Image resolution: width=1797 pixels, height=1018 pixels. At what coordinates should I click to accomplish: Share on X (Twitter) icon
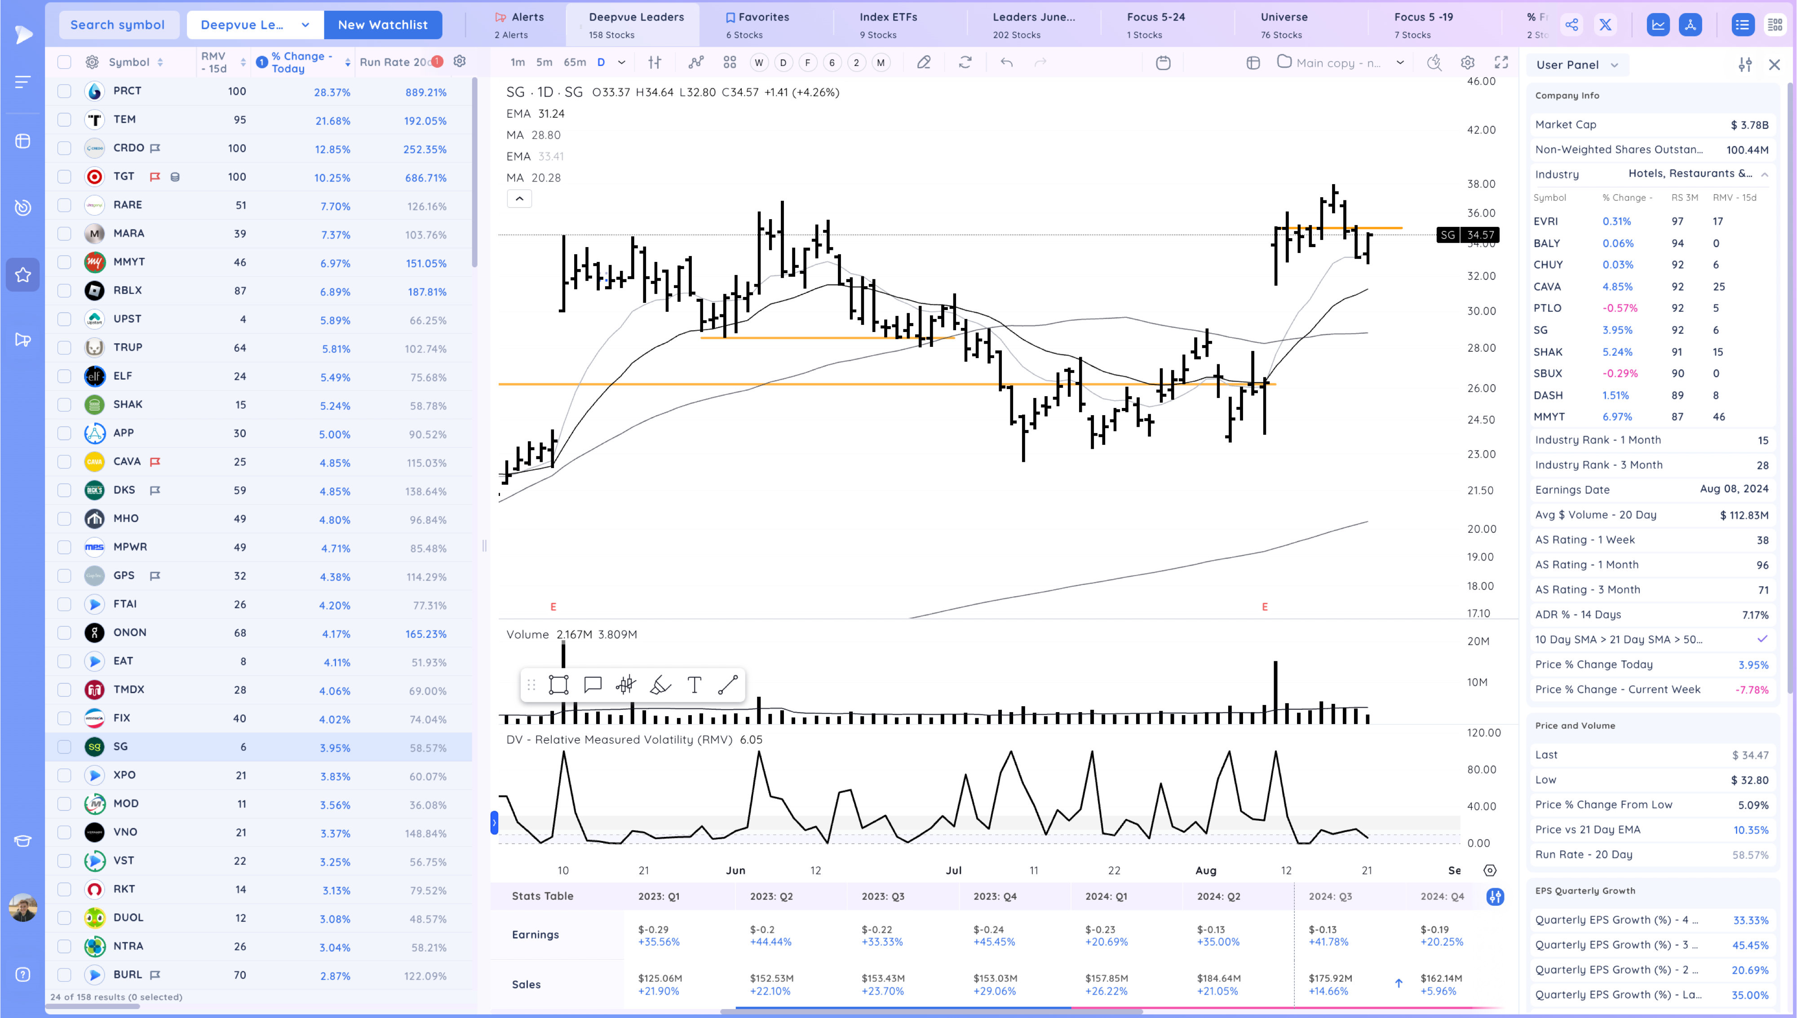pos(1606,25)
